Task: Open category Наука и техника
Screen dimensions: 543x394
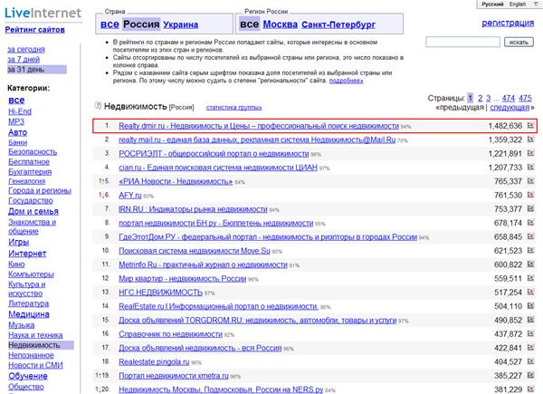Action: [35, 335]
